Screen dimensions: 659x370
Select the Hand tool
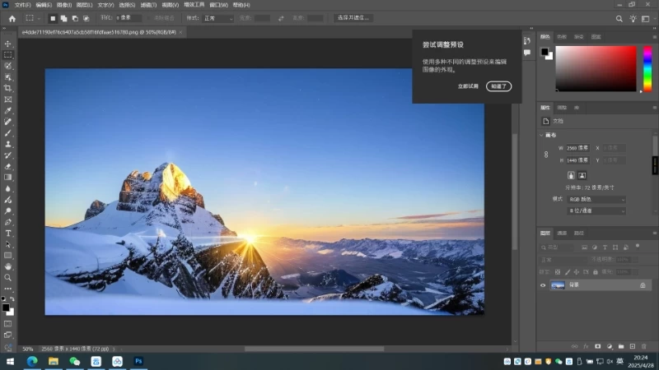(8, 266)
